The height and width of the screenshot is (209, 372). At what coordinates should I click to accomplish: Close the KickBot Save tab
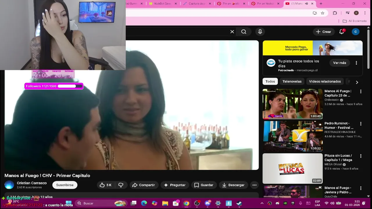click(176, 4)
